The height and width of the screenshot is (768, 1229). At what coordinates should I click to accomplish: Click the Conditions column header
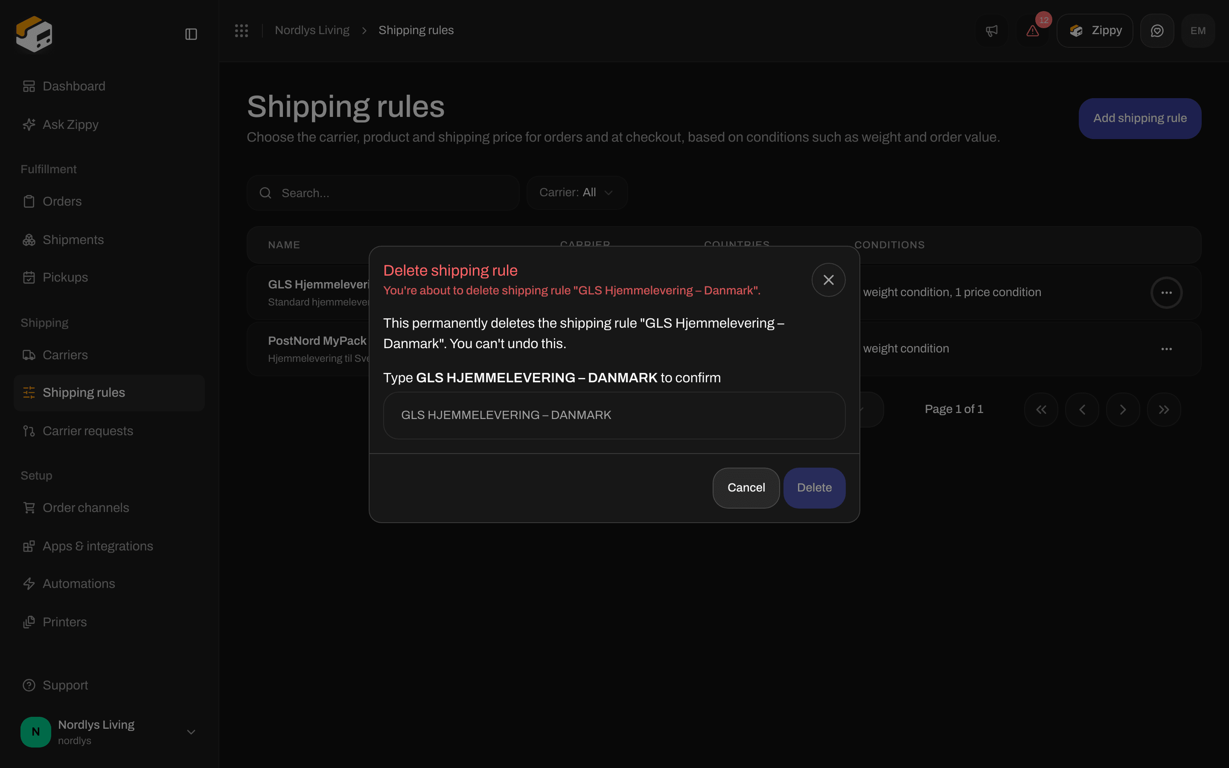pos(889,245)
